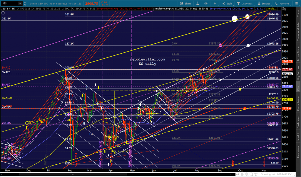Image resolution: width=301 pixels, height=177 pixels.
Task: Select the Trade sidebar tab
Action: [298, 13]
